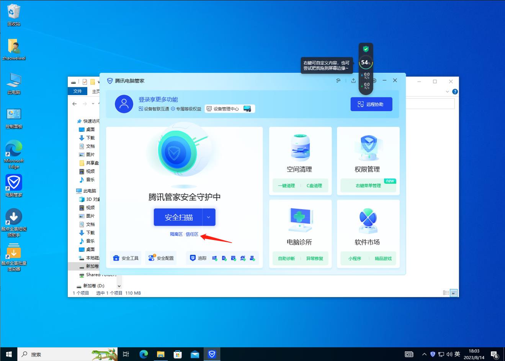The width and height of the screenshot is (505, 361).
Task: Click the browser-window protection status icon
Action: (234, 258)
